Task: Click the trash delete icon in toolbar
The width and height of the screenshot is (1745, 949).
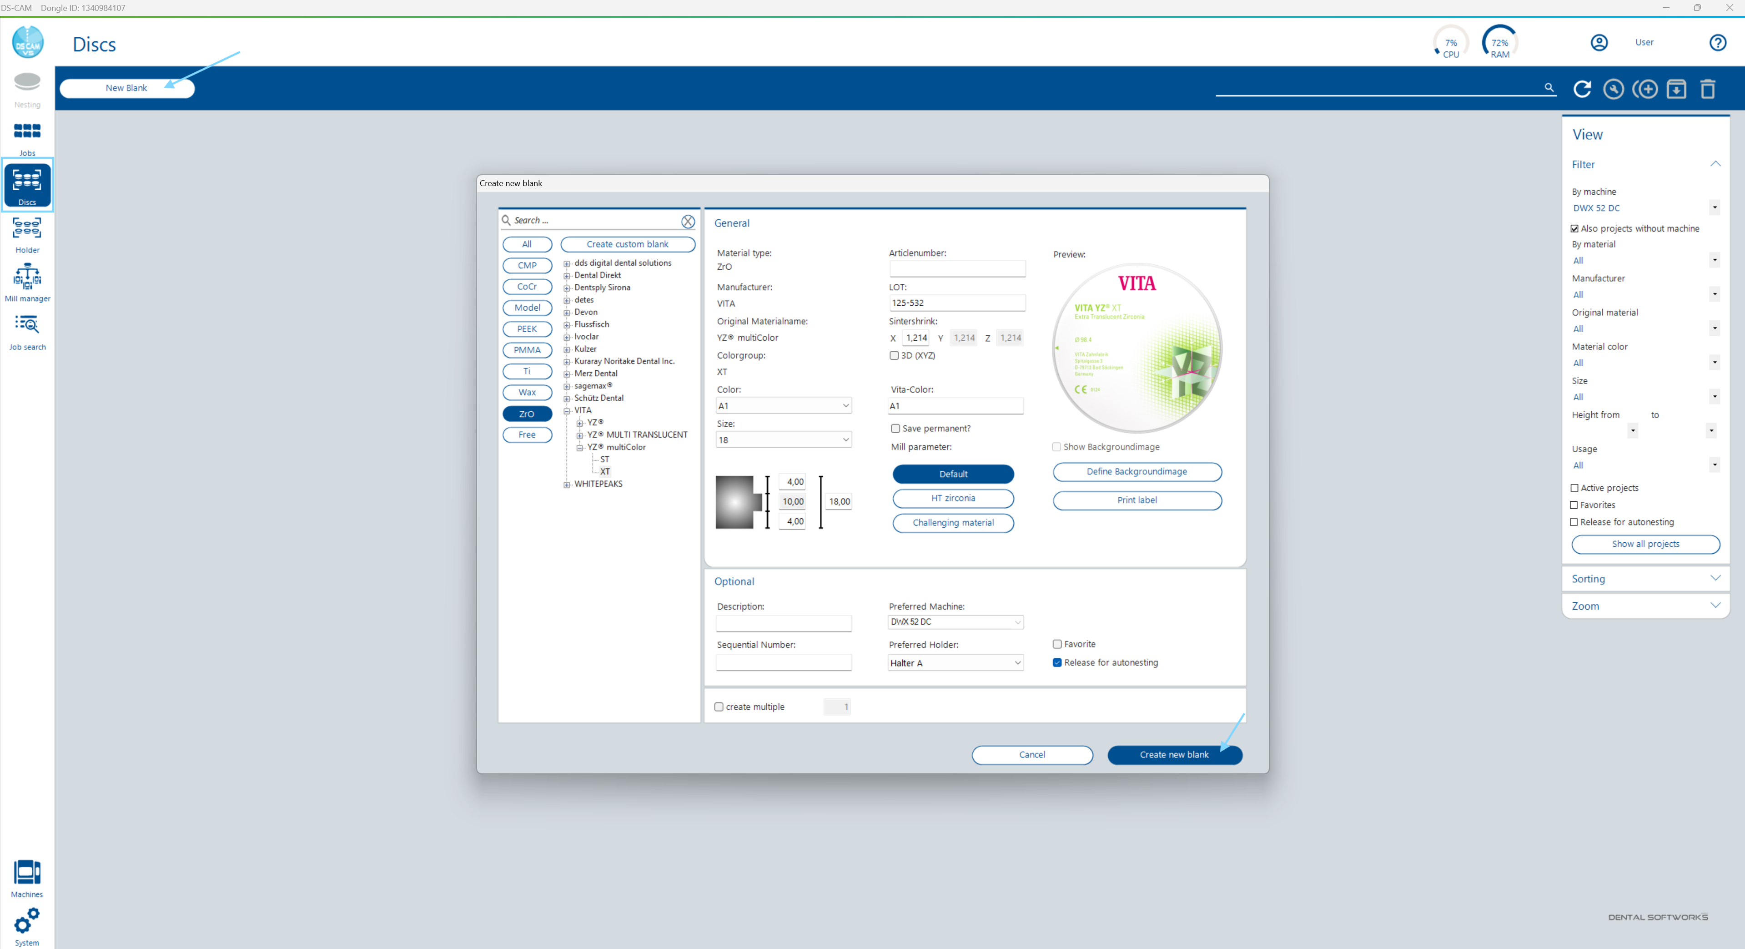Action: click(1708, 88)
